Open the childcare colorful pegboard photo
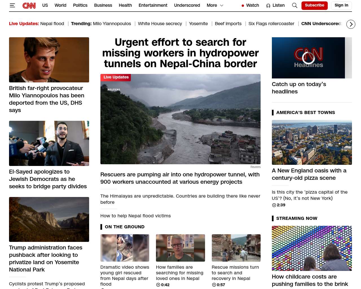The width and height of the screenshot is (361, 289). tap(312, 248)
